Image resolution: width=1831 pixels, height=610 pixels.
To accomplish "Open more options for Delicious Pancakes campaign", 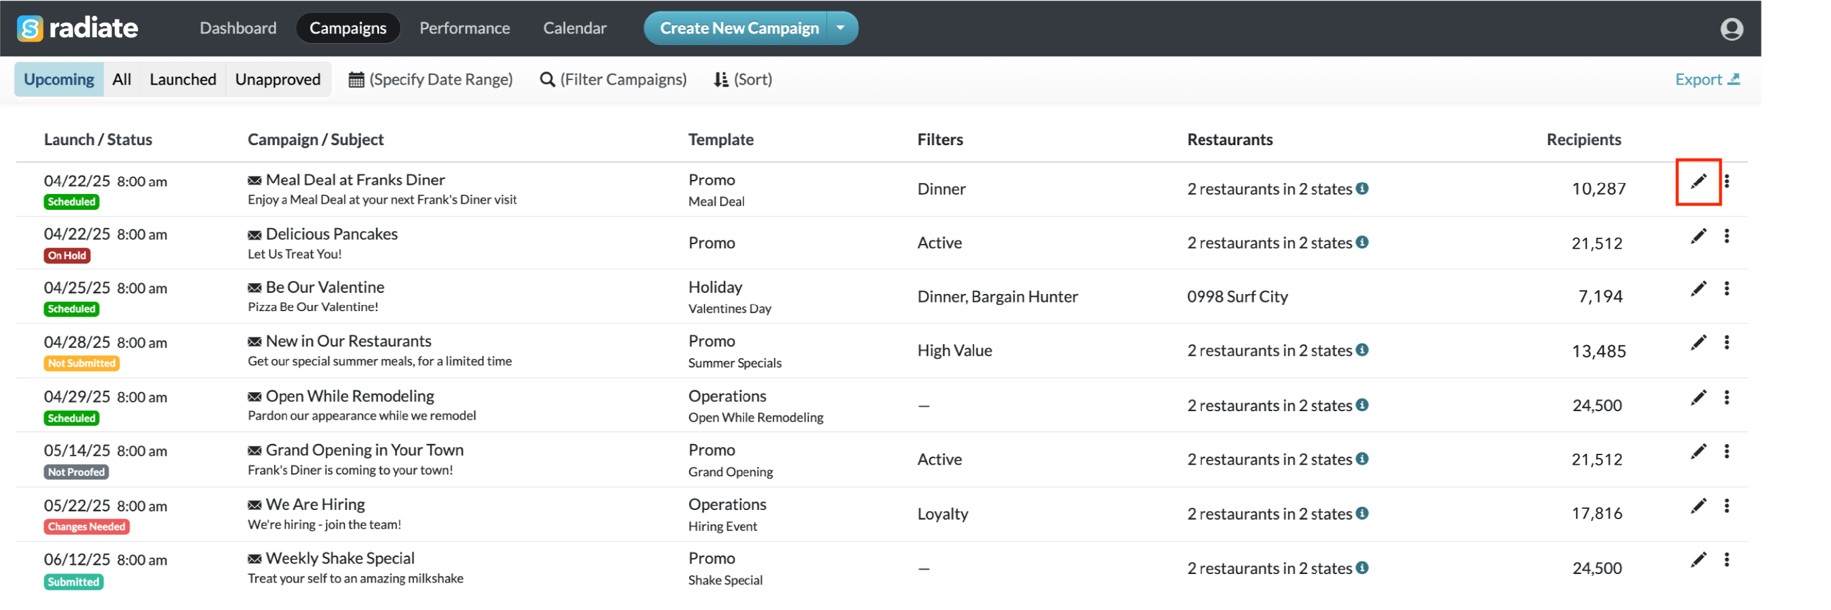I will [x=1727, y=237].
